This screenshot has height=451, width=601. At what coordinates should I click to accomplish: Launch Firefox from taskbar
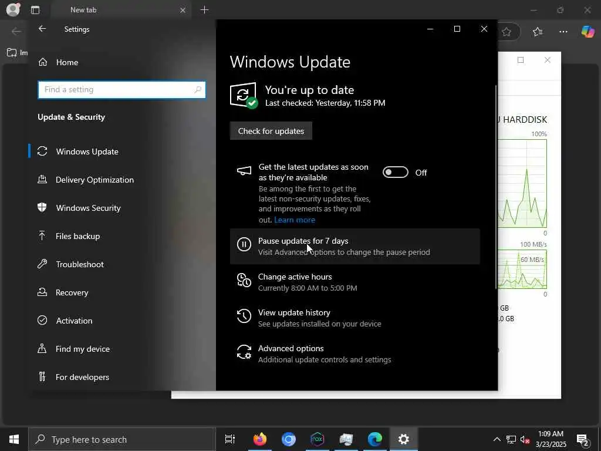(259, 439)
